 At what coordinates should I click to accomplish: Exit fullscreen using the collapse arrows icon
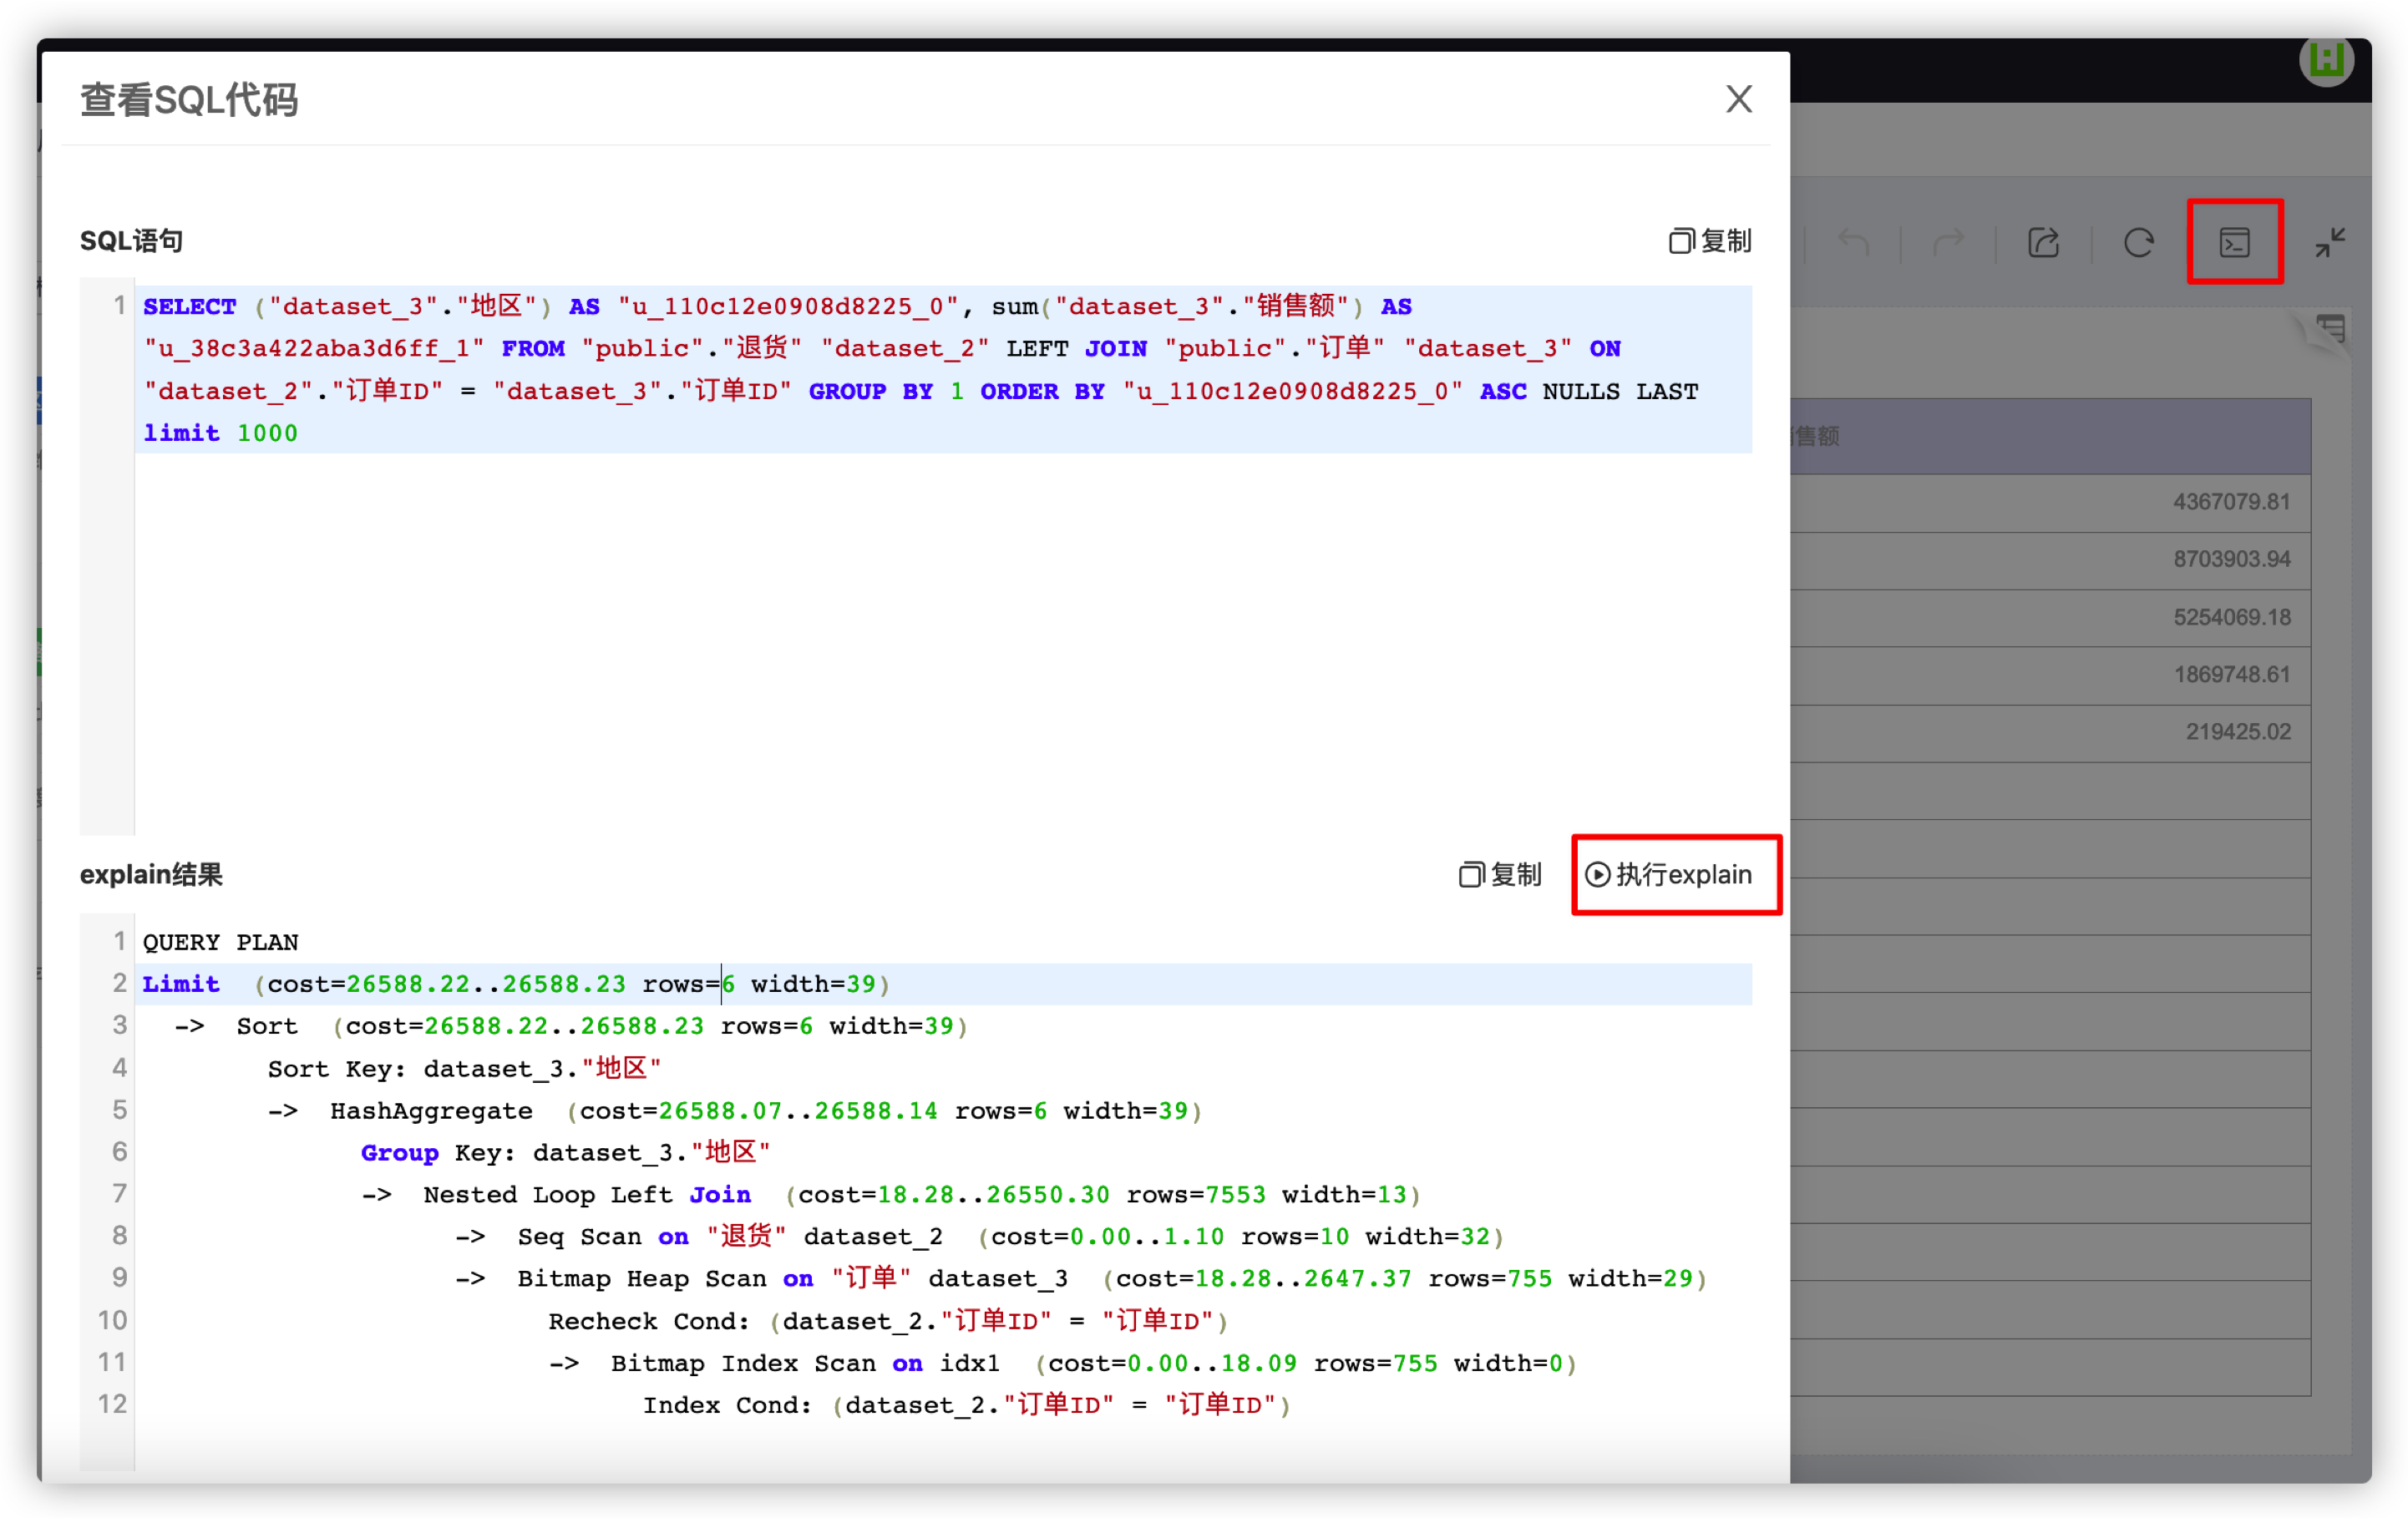pyautogui.click(x=2330, y=241)
